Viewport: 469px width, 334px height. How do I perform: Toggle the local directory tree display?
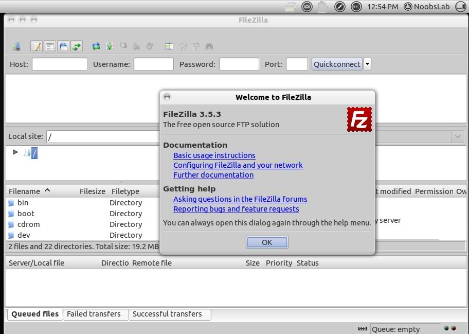coord(50,46)
